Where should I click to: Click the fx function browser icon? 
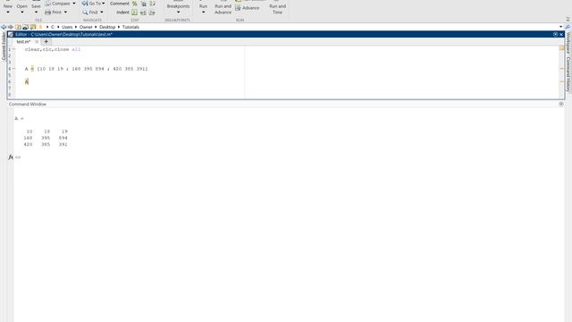click(11, 157)
